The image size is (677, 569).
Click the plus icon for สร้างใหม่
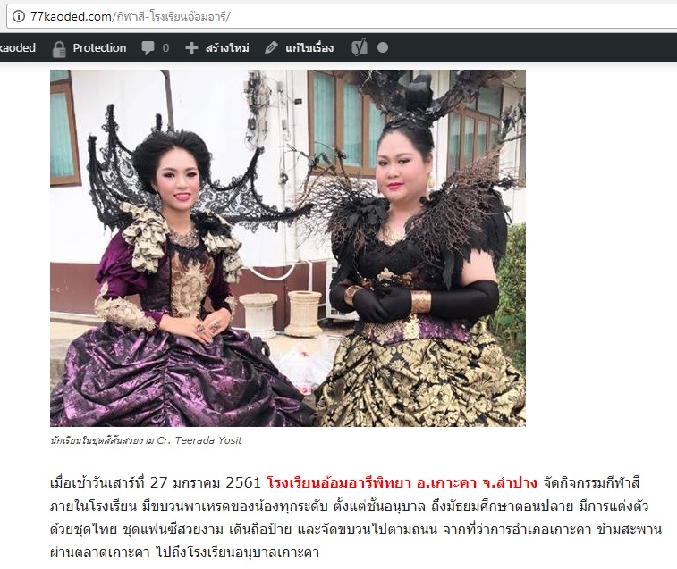(x=191, y=47)
